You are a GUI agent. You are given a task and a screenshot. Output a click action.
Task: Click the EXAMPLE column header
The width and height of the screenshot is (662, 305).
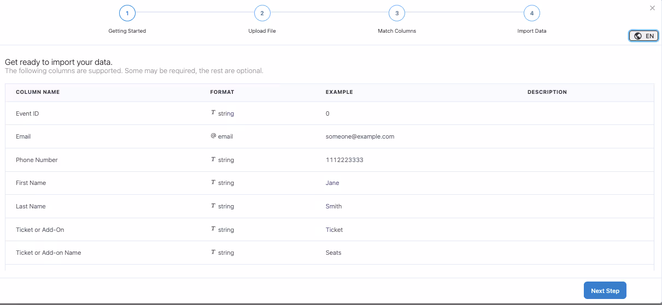(x=339, y=92)
